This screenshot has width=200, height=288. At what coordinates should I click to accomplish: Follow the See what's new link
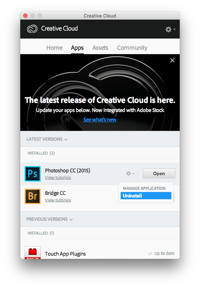(x=100, y=120)
